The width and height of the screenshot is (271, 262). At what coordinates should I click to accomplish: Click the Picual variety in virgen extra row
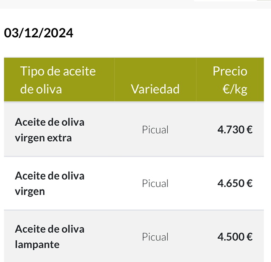[x=155, y=130]
